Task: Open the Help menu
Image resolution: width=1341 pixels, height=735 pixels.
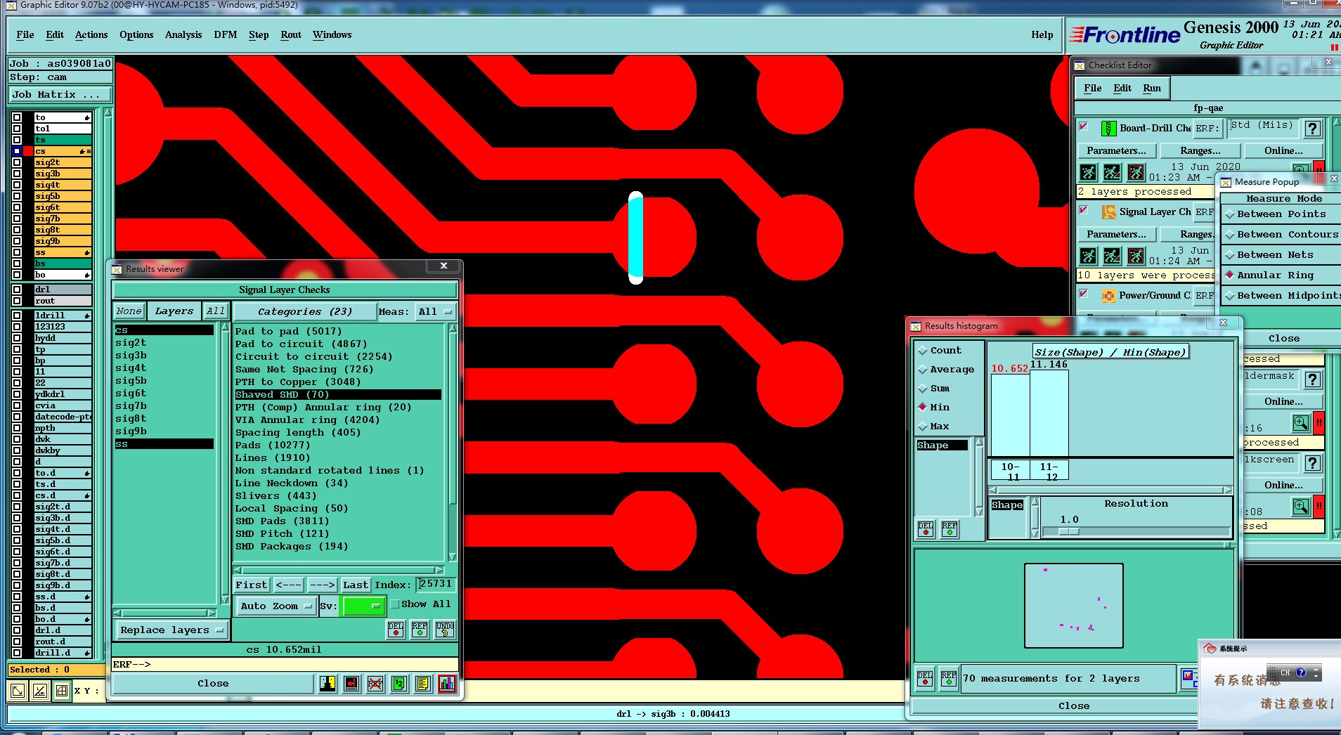Action: pyautogui.click(x=1042, y=34)
